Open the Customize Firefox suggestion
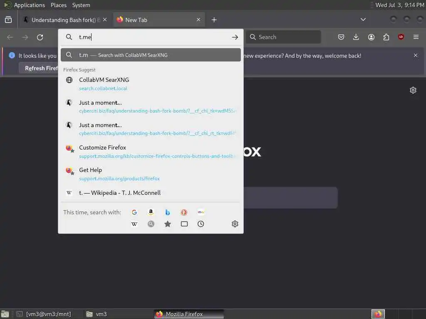 [151, 152]
